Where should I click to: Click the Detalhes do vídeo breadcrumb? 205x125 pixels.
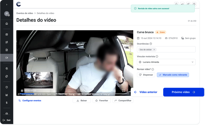click(46, 13)
